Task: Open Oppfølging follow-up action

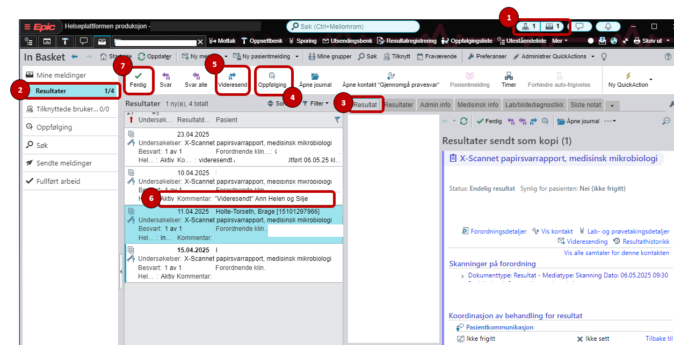Action: click(272, 77)
